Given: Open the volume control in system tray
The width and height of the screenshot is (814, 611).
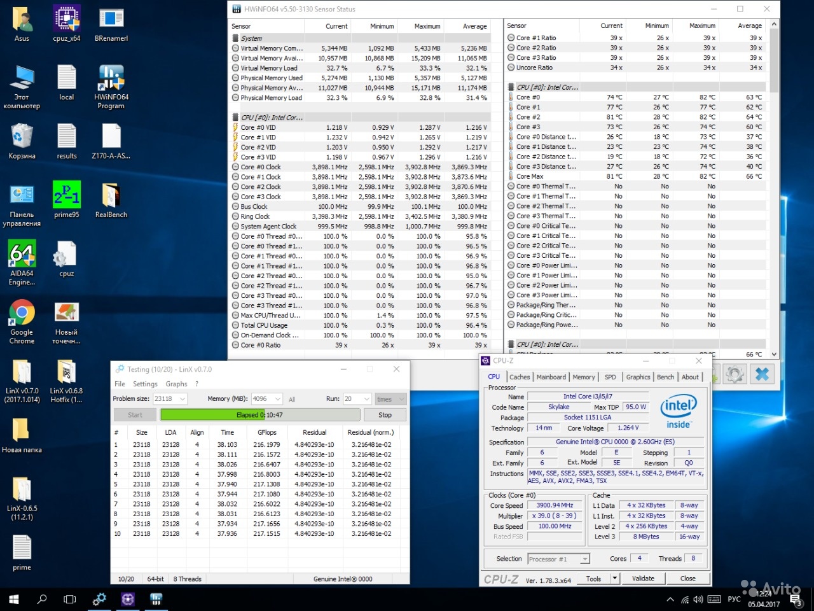Looking at the screenshot, I should (x=698, y=600).
